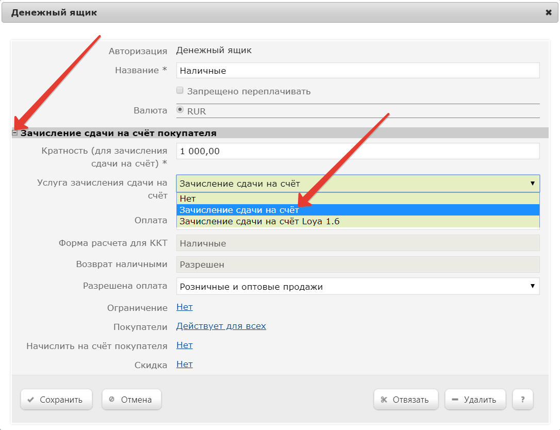Collapse the Зачисление сдачи на счёт покупателя section
The image size is (560, 430).
click(14, 133)
